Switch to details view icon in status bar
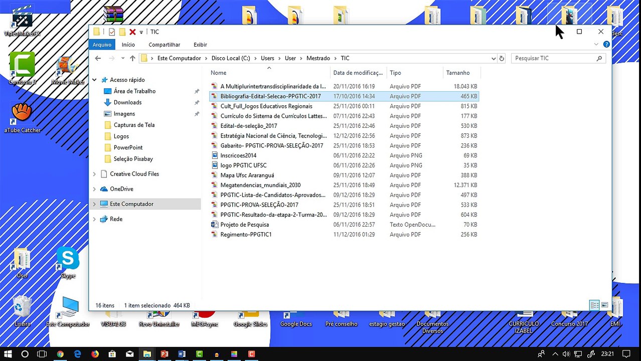 (594, 305)
